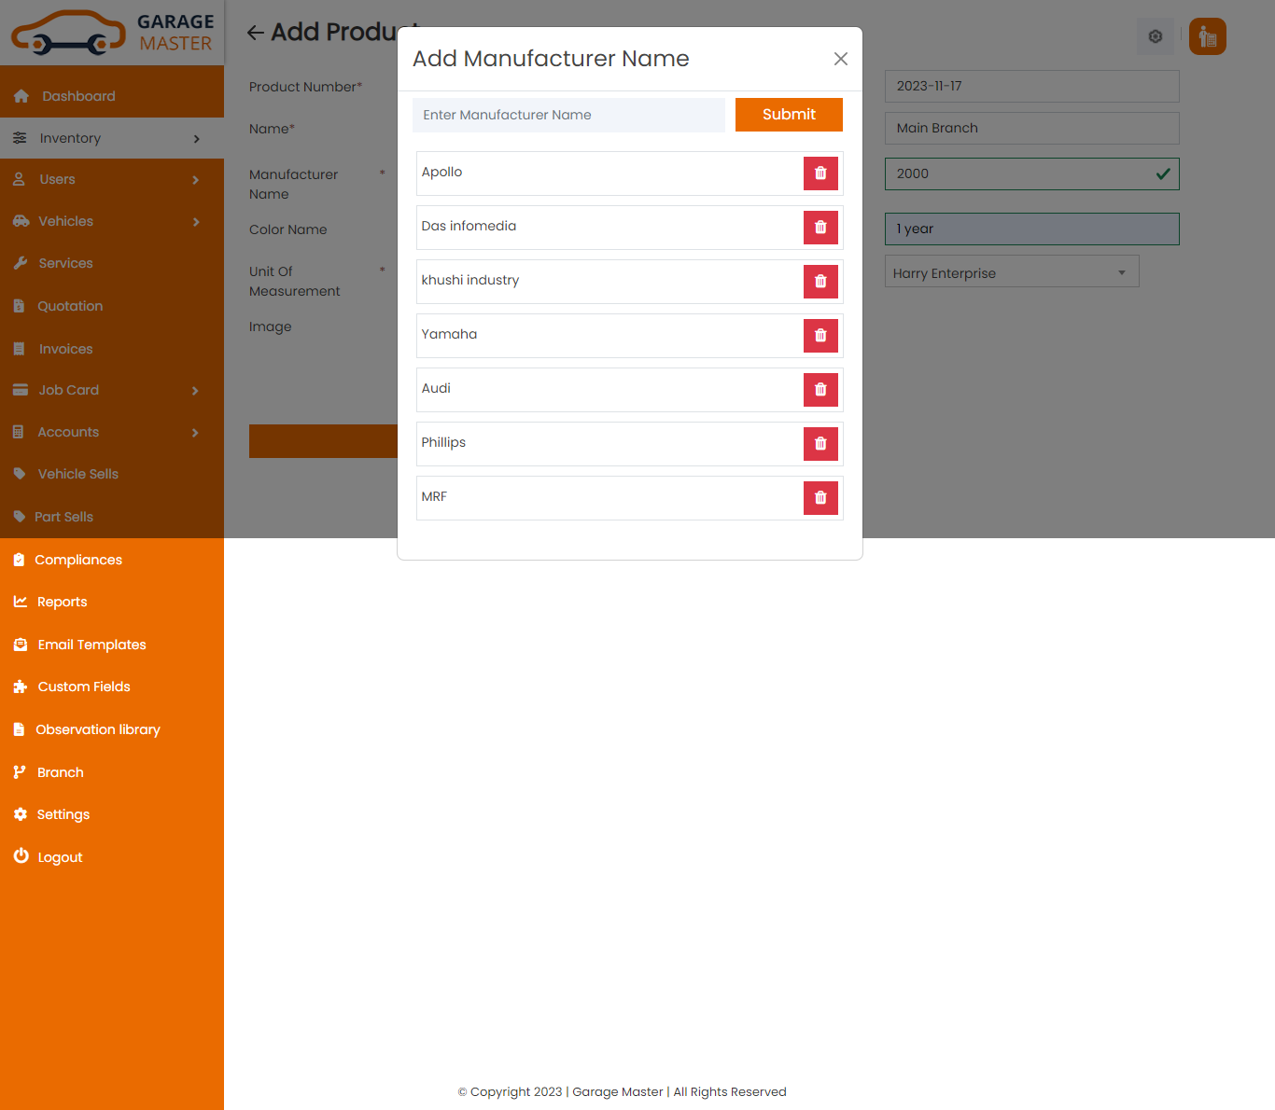Remove Phillips from manufacturer list

(820, 444)
